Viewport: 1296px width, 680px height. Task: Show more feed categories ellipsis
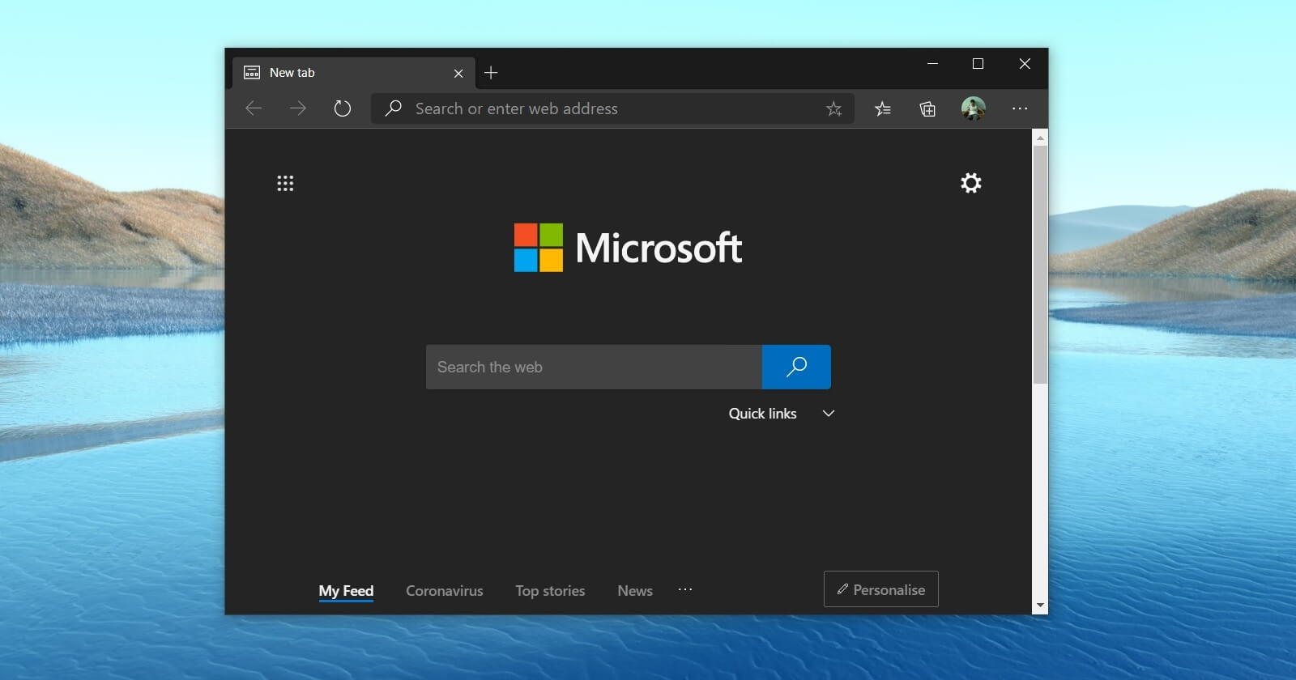[685, 589]
